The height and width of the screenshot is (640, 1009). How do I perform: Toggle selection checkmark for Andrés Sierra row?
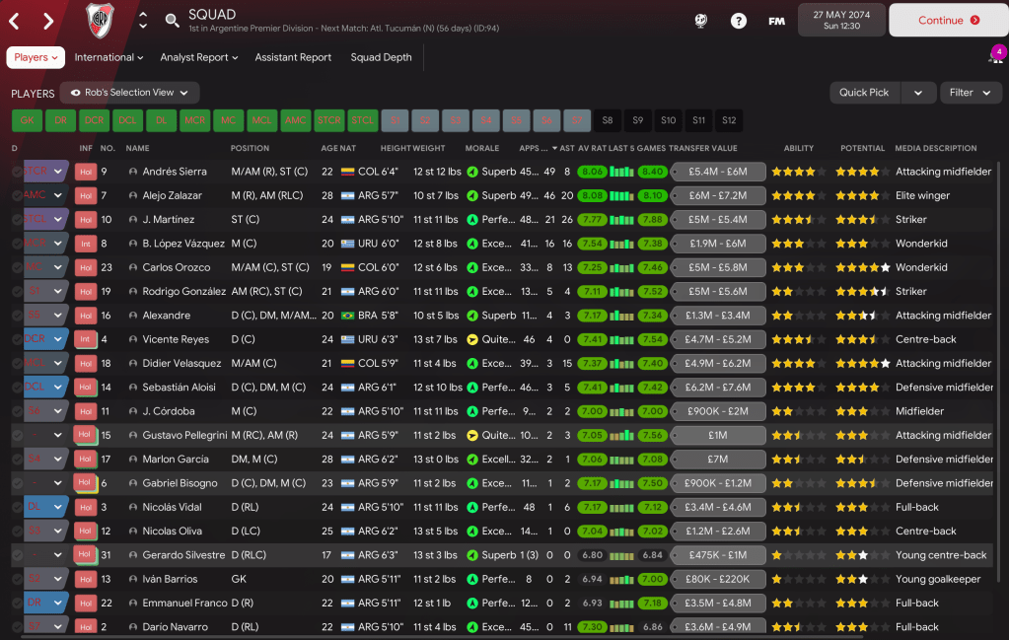pyautogui.click(x=17, y=172)
